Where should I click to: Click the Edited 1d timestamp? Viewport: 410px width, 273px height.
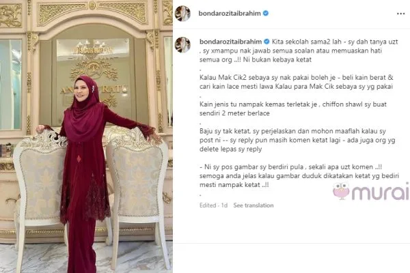tap(213, 205)
